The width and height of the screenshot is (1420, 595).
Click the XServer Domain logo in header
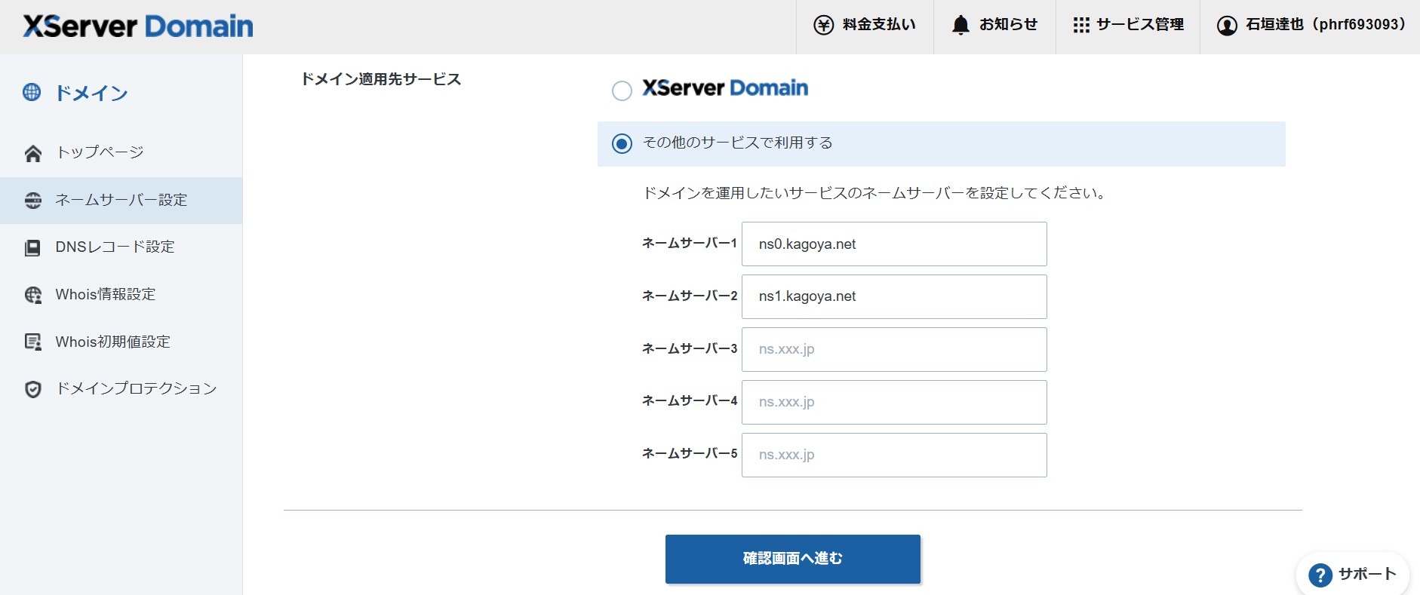(x=138, y=26)
